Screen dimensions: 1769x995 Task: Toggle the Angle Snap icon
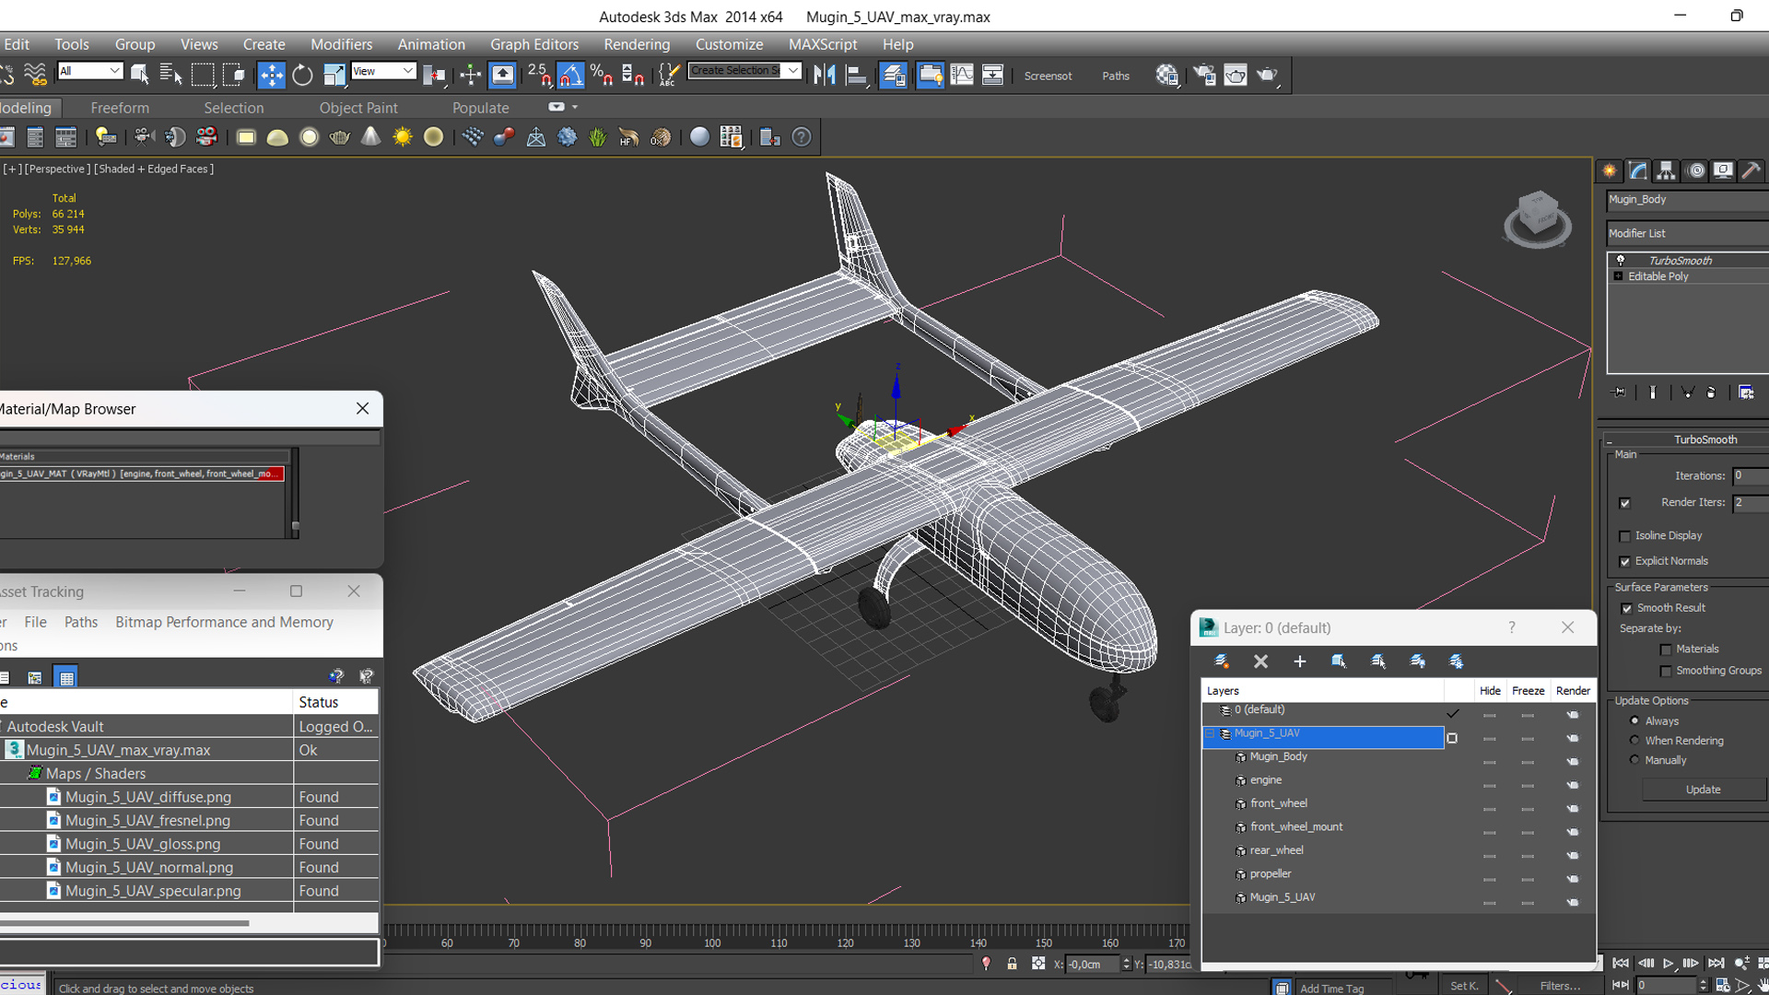click(570, 75)
